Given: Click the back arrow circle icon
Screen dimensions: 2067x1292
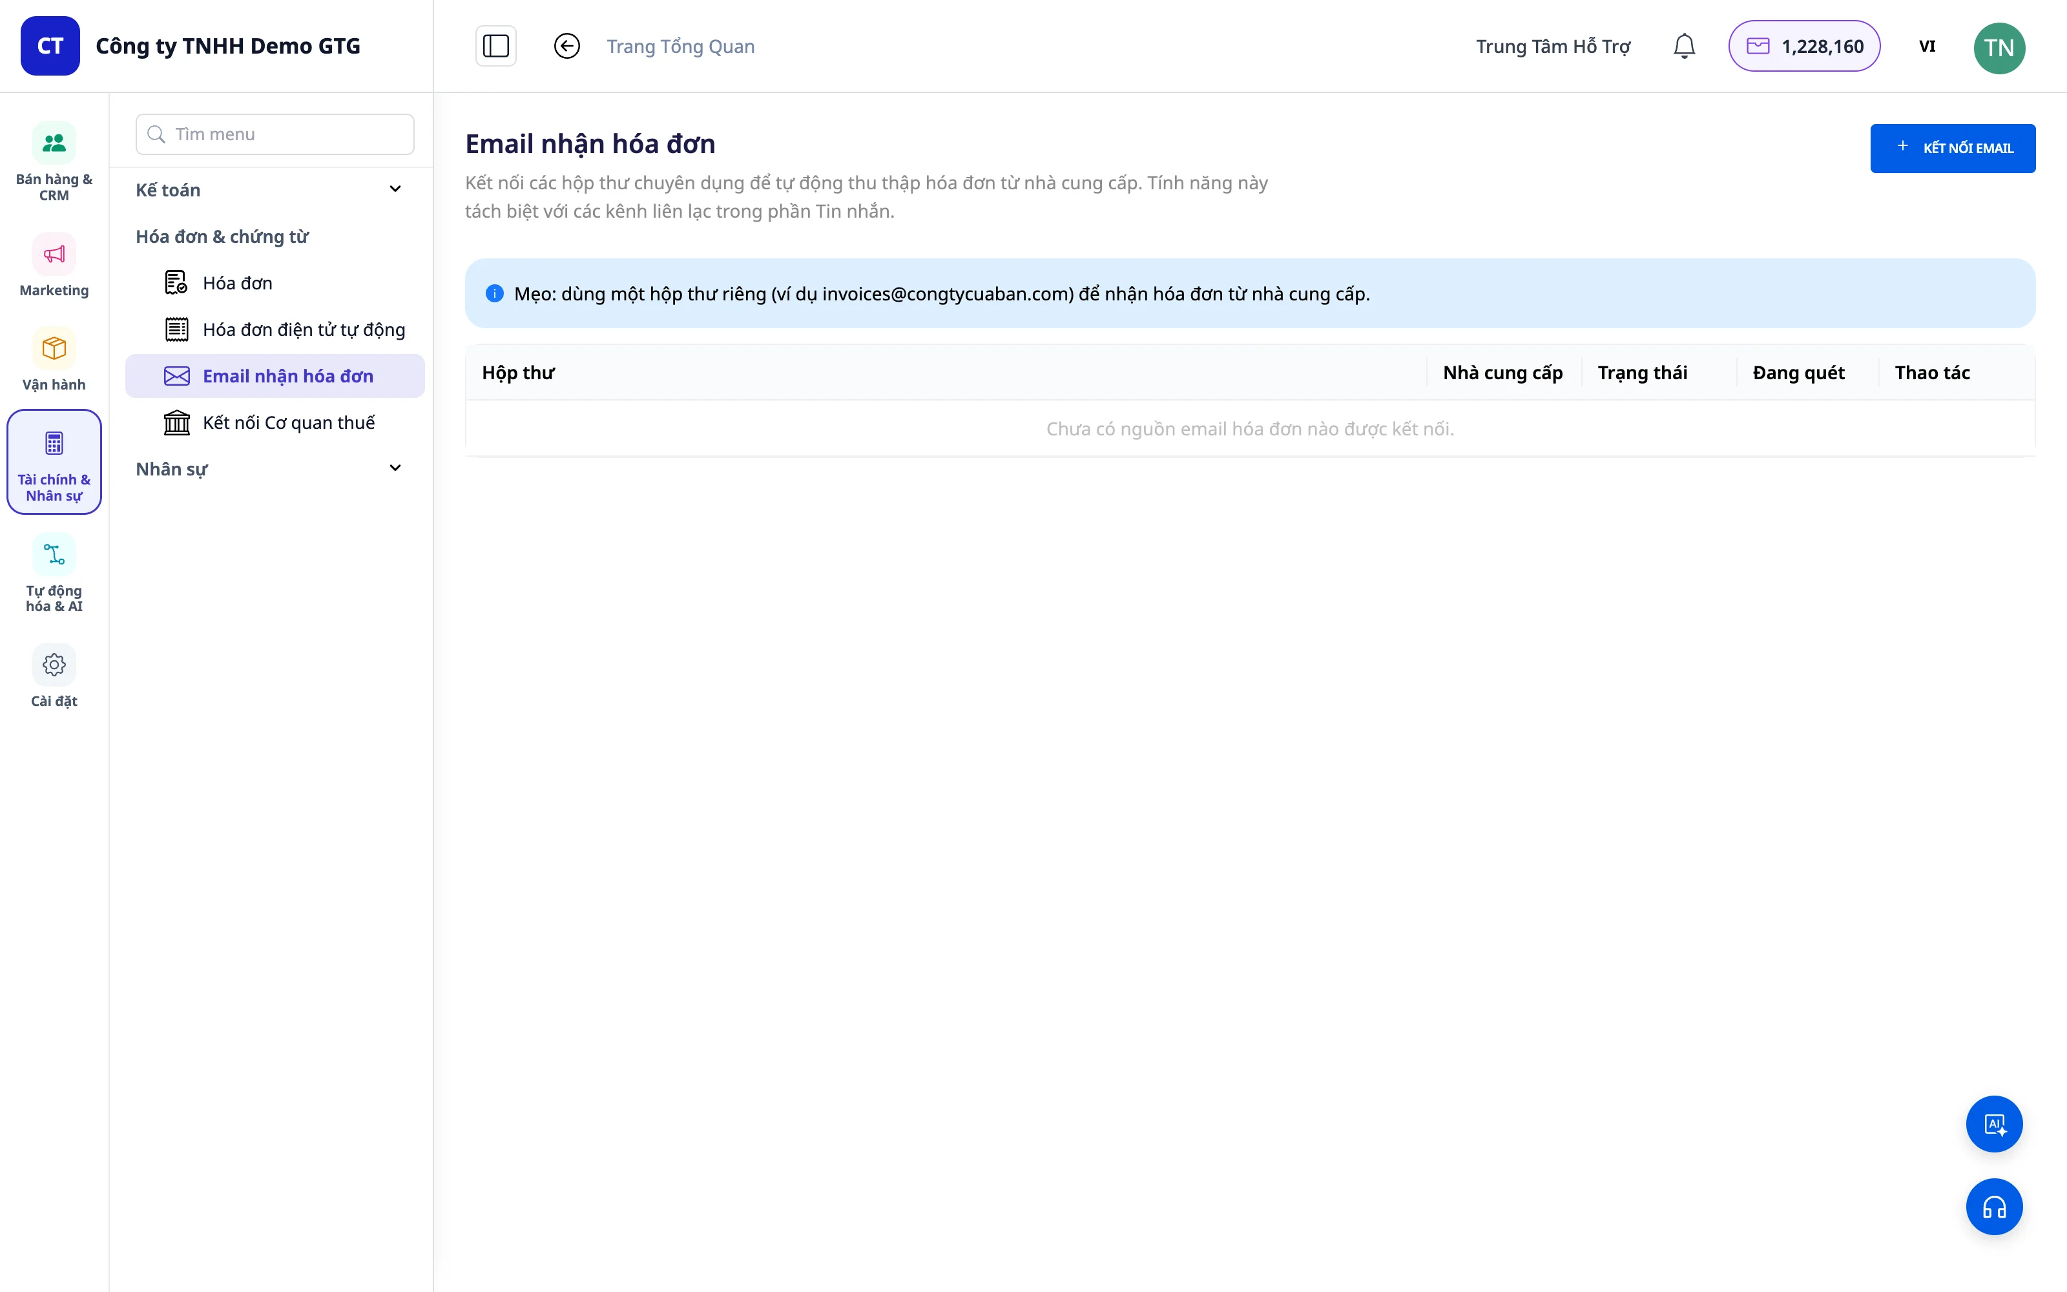Looking at the screenshot, I should (566, 46).
